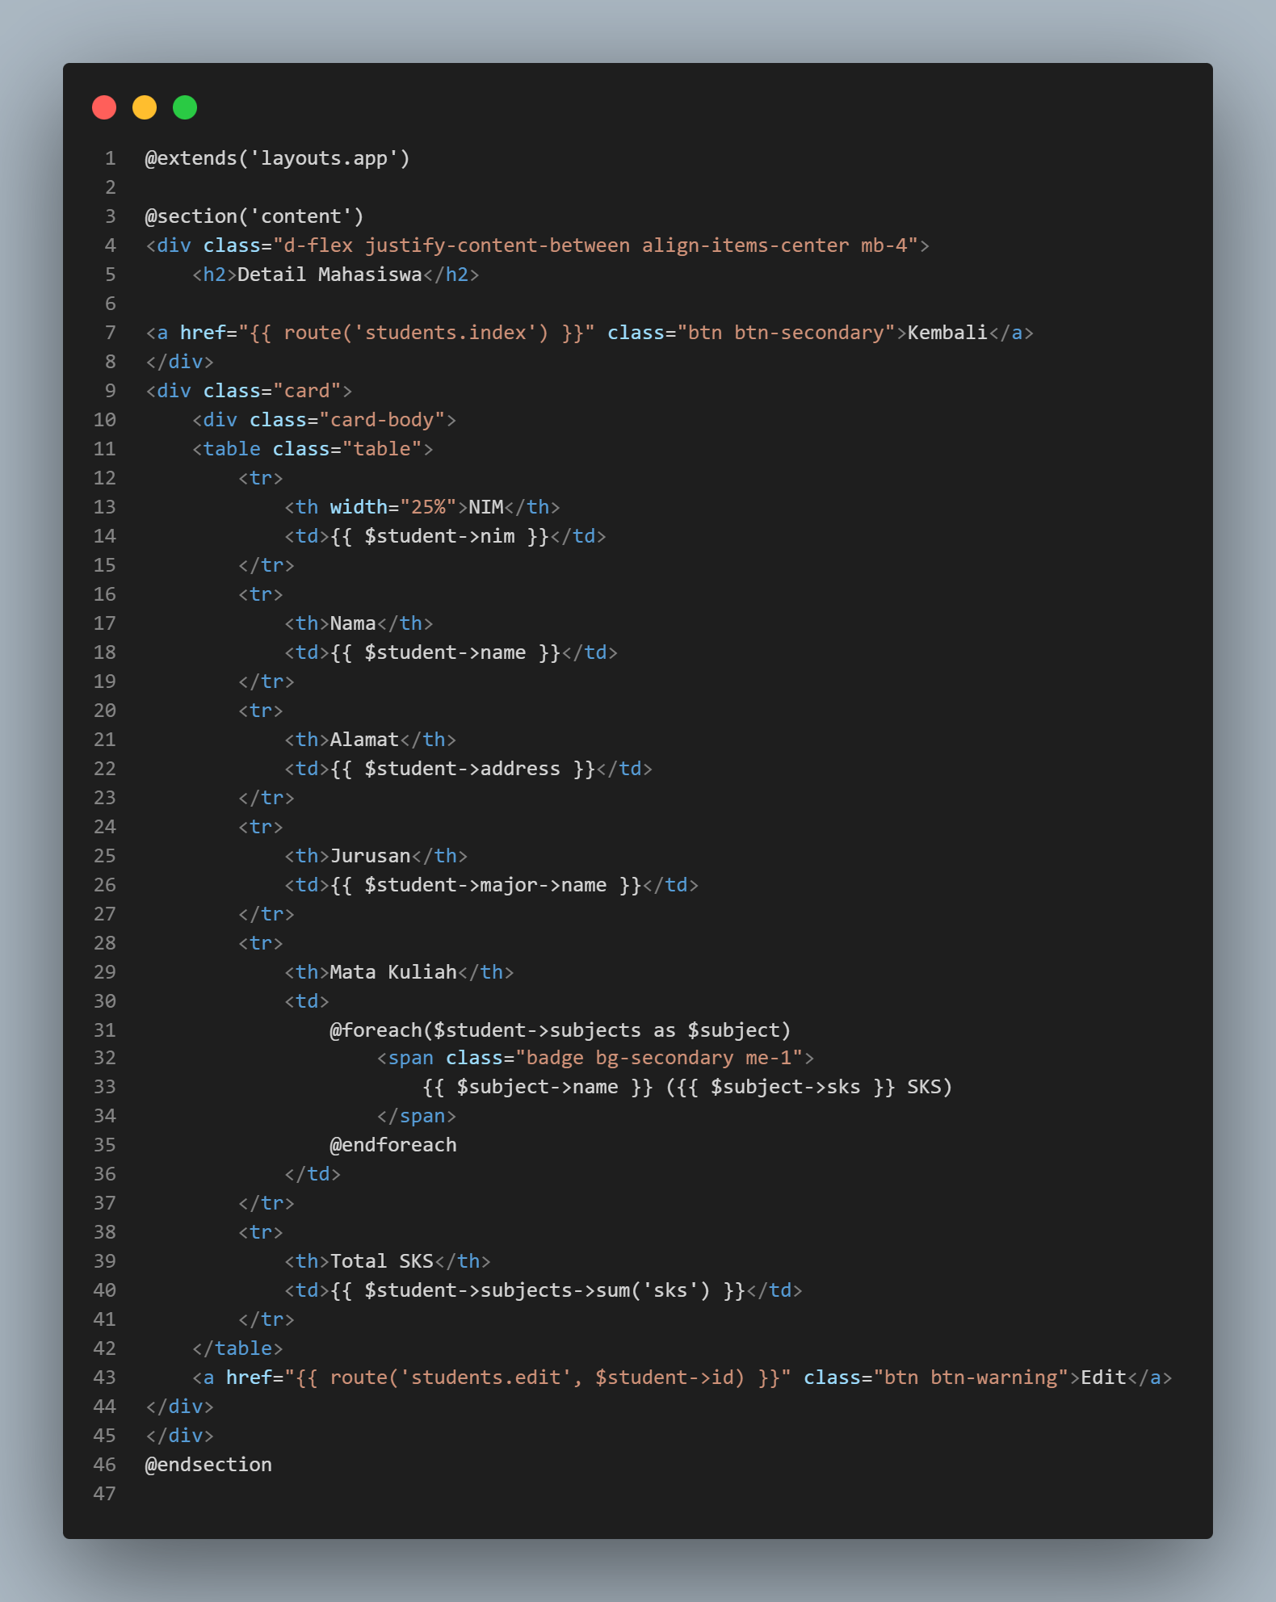Image resolution: width=1276 pixels, height=1602 pixels.
Task: Click line number 47
Action: click(x=105, y=1494)
